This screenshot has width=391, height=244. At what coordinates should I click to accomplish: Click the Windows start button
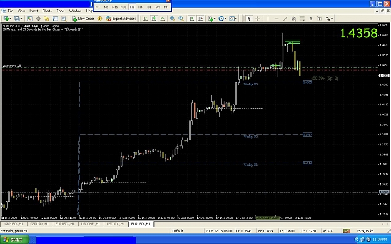click(14, 240)
